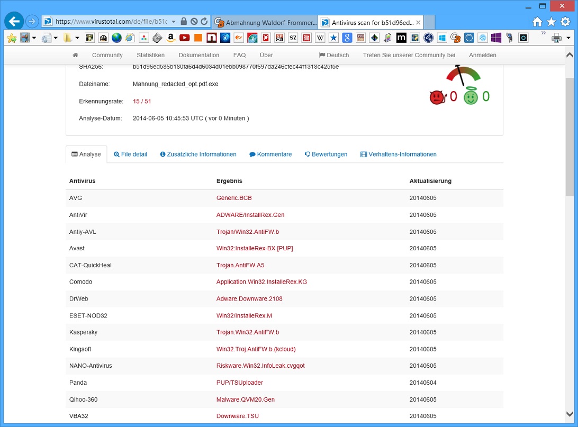Open browser Tools with the gear icon

[x=565, y=22]
